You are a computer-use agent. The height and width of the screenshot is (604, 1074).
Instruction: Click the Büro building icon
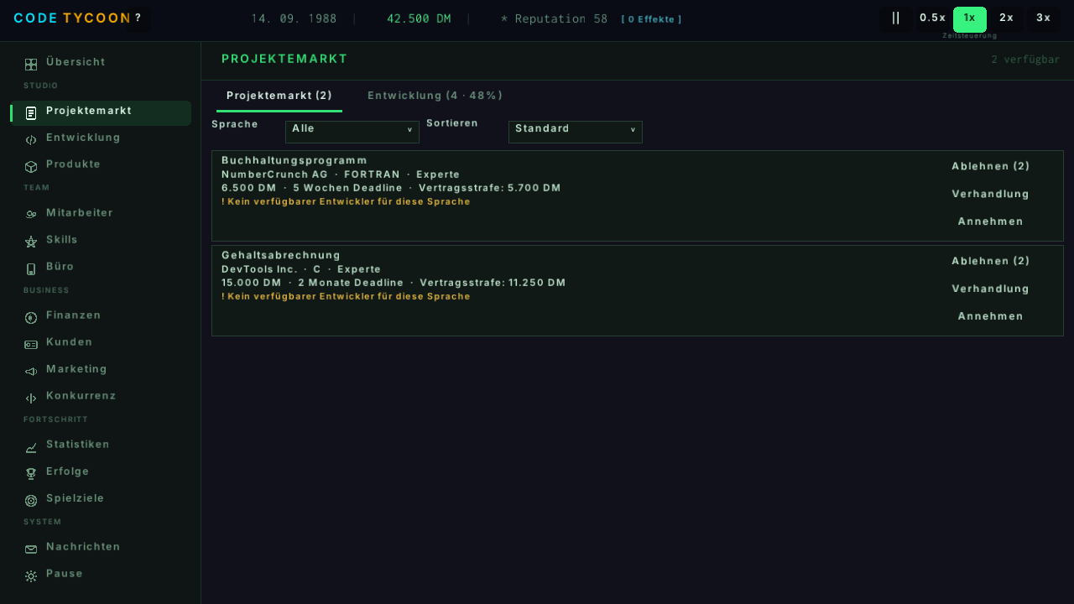pyautogui.click(x=31, y=269)
